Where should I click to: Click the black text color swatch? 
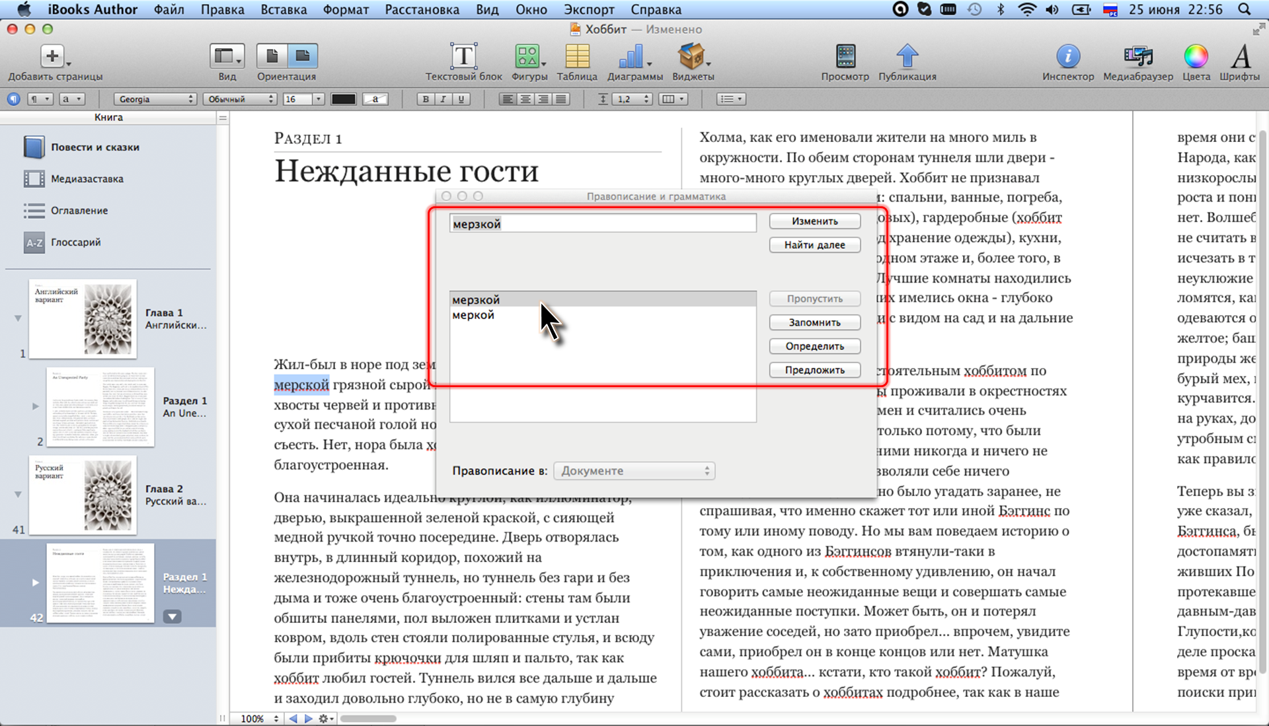point(343,99)
